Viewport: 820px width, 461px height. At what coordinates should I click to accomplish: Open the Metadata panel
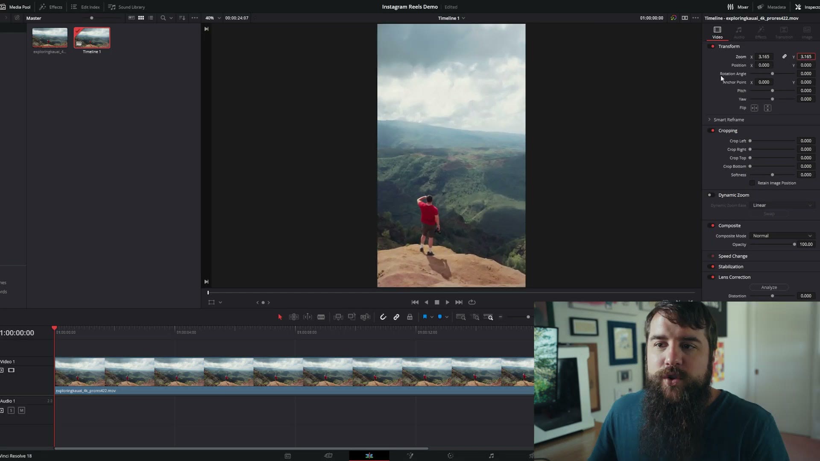(x=772, y=7)
